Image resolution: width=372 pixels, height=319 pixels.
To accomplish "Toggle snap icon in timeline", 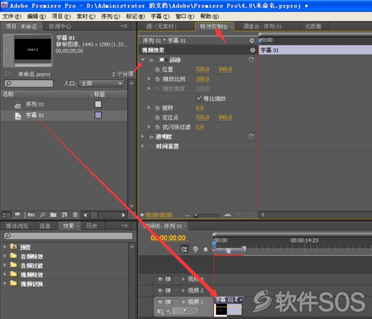I will (x=184, y=249).
